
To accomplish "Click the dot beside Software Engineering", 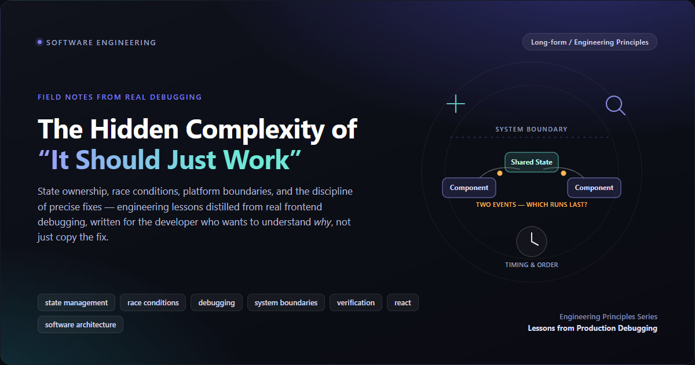I will pos(39,42).
